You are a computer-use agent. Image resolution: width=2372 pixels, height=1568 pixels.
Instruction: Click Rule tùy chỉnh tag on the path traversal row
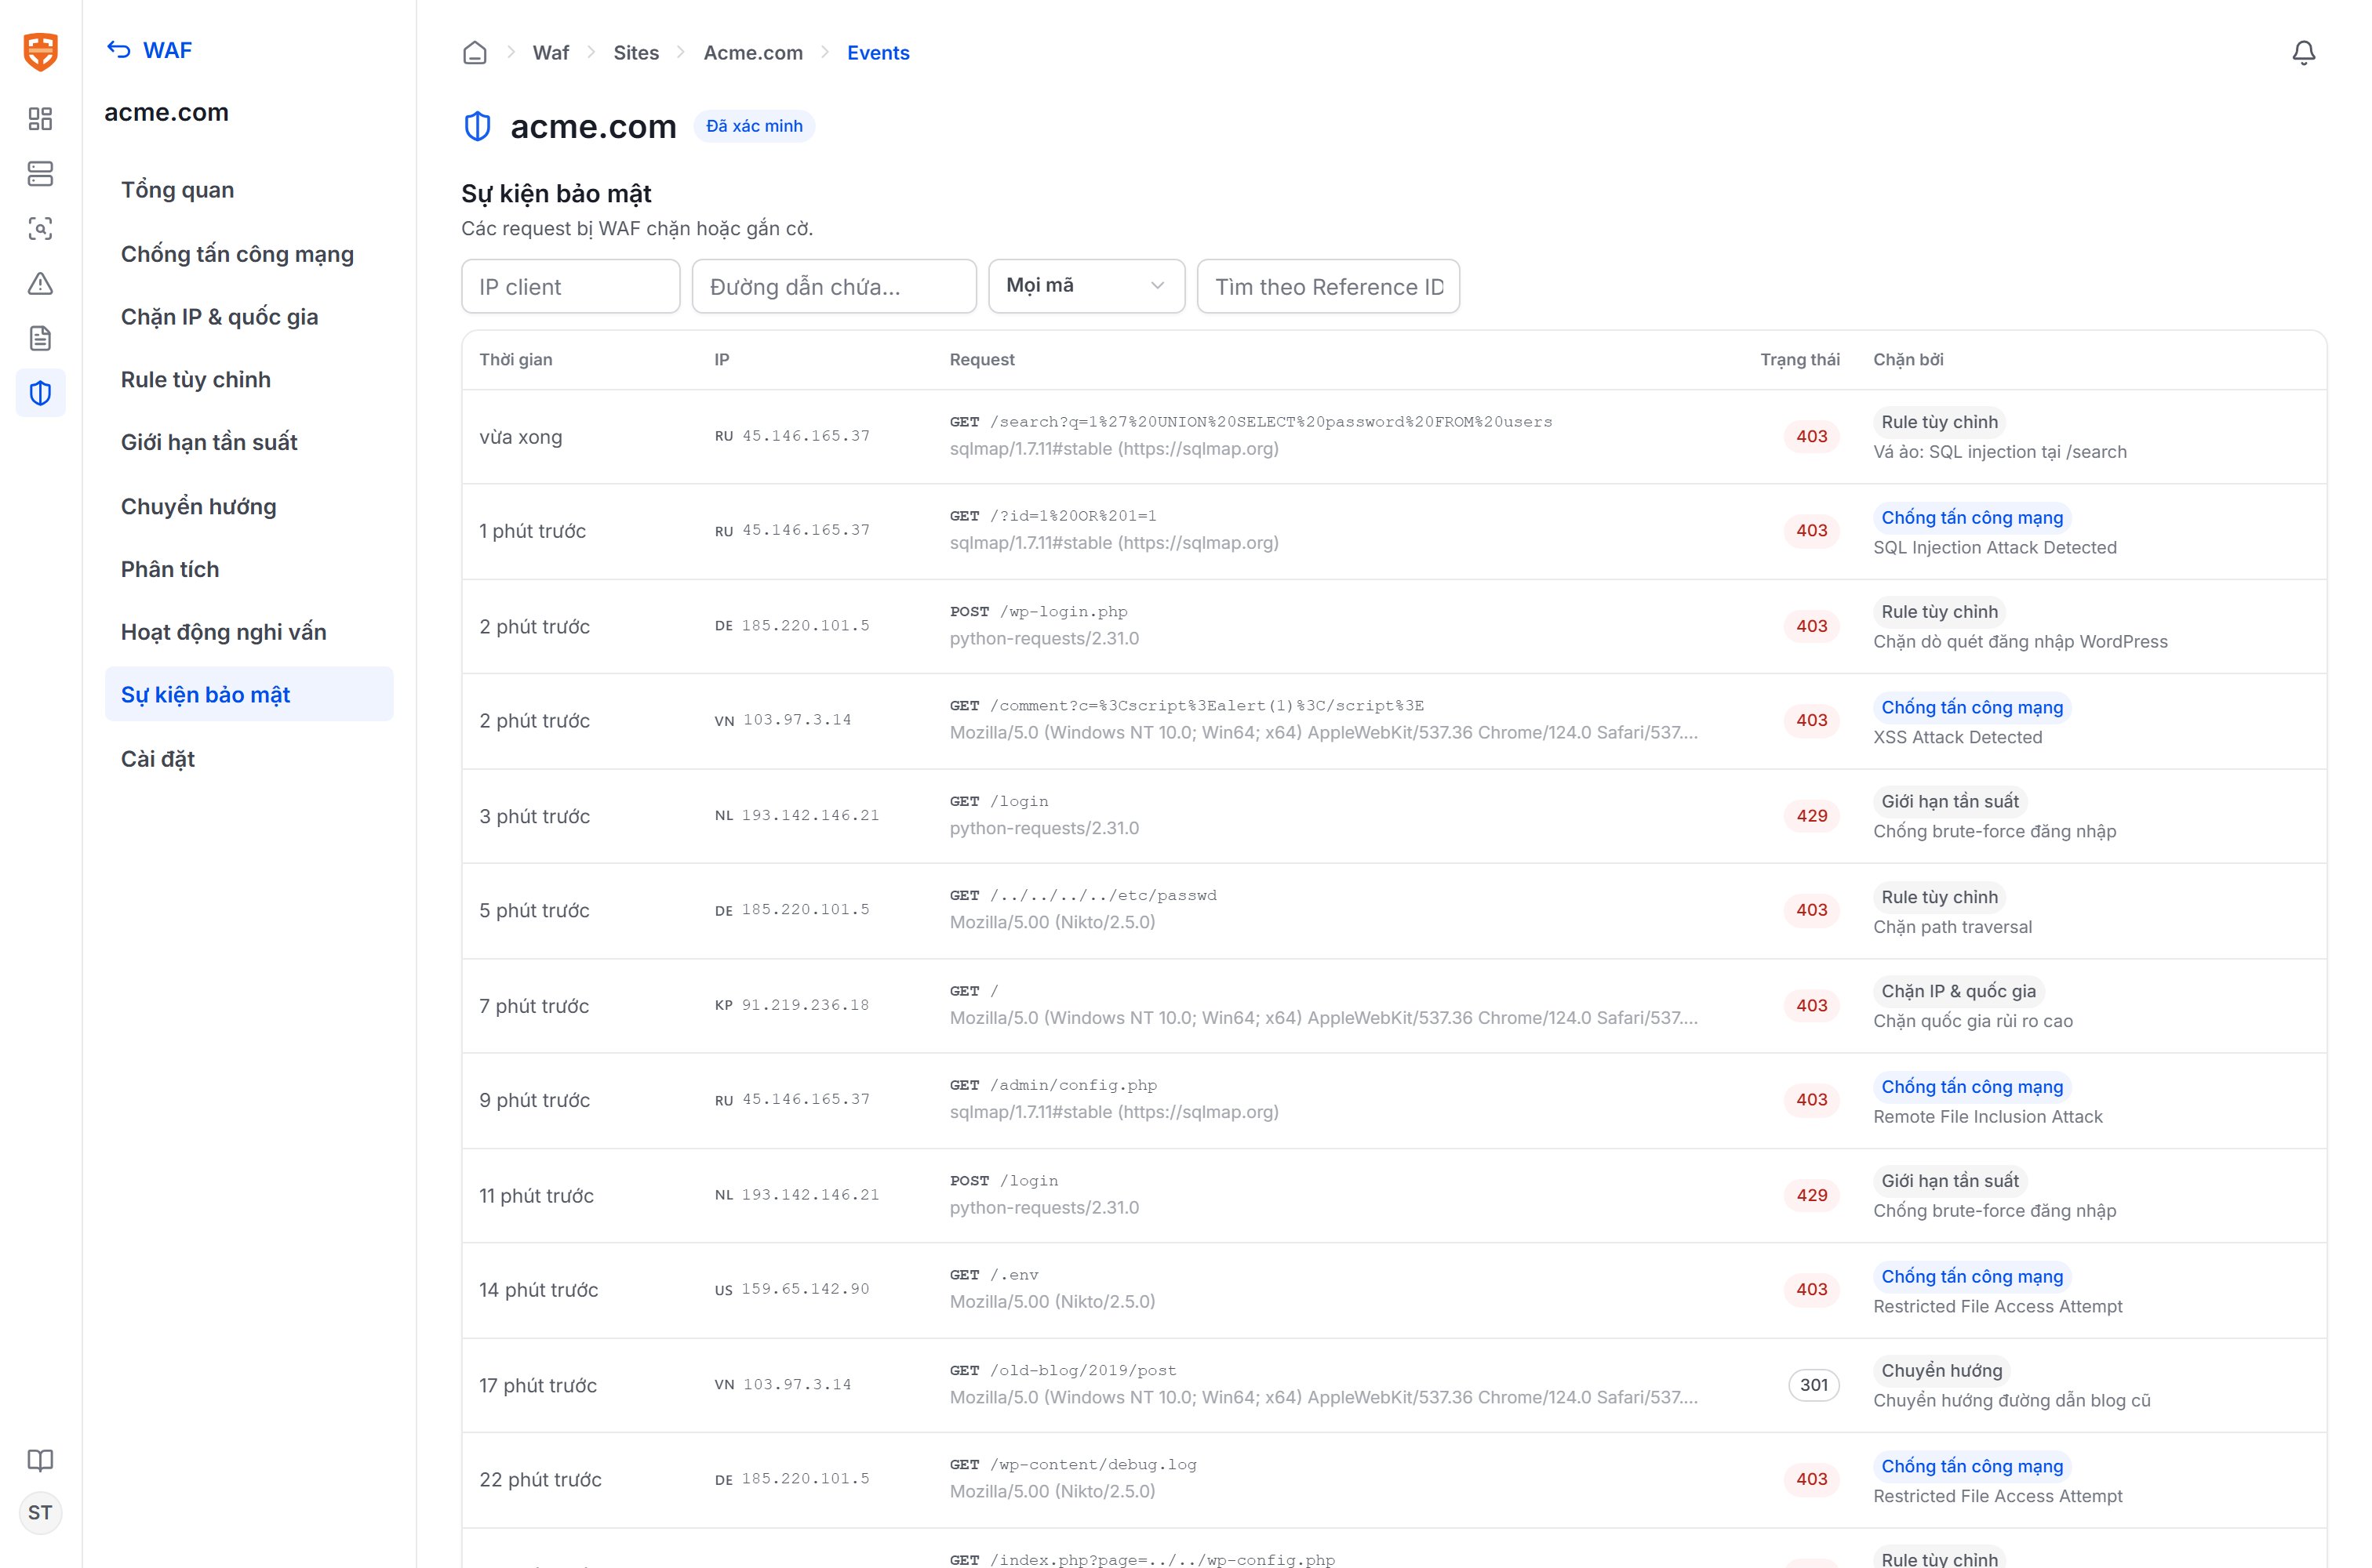point(1939,897)
